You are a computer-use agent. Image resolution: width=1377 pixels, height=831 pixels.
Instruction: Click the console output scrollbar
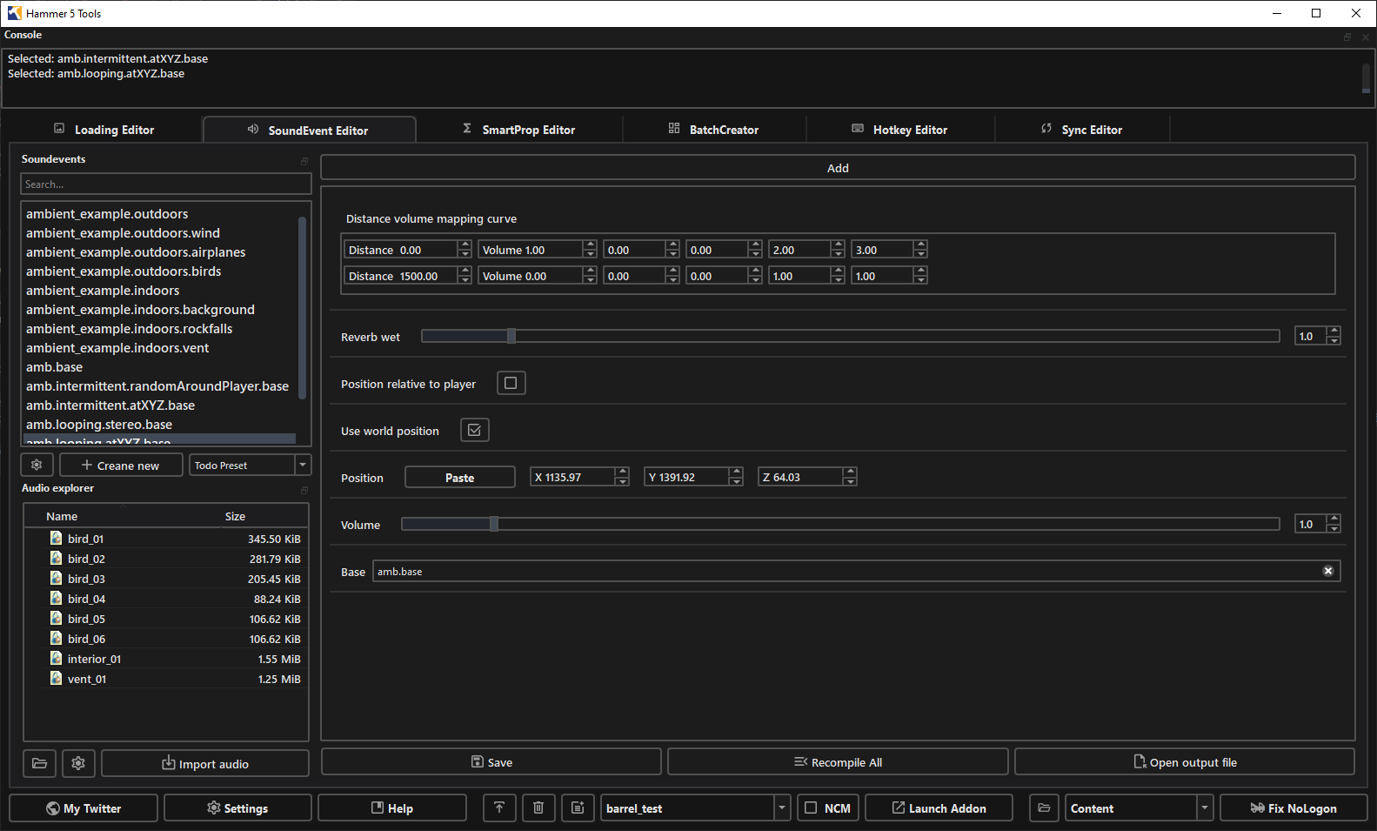(1366, 77)
